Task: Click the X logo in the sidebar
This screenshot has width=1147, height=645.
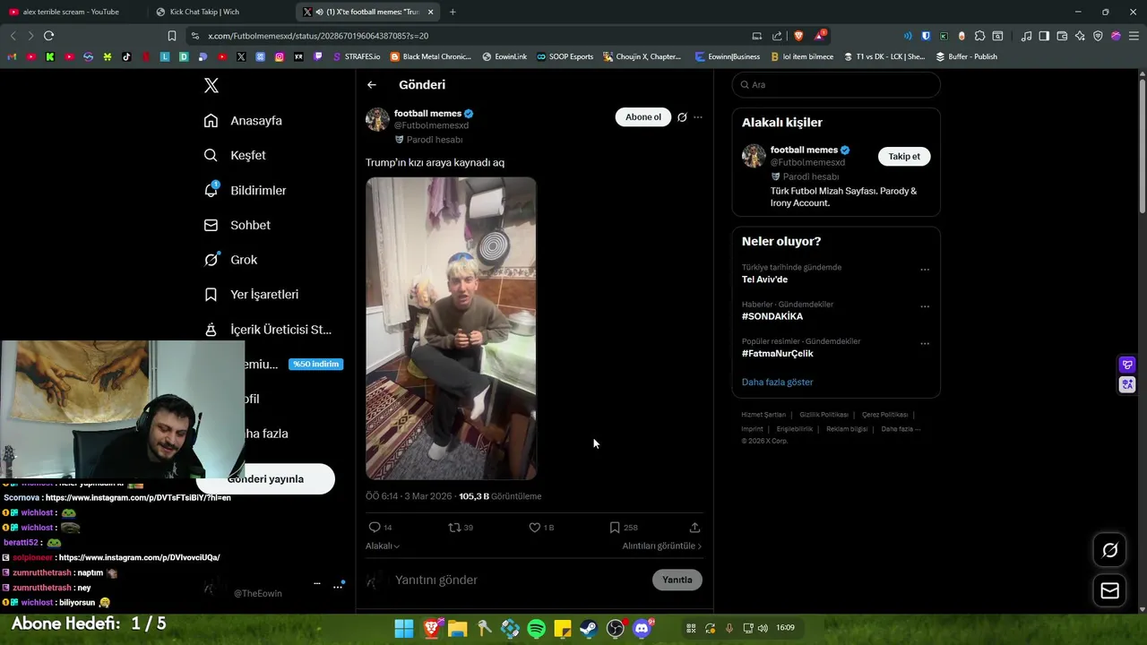Action: coord(211,85)
